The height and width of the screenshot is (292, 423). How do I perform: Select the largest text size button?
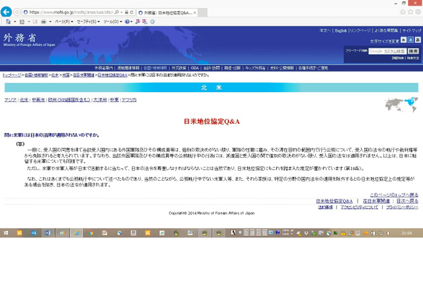pos(417,40)
